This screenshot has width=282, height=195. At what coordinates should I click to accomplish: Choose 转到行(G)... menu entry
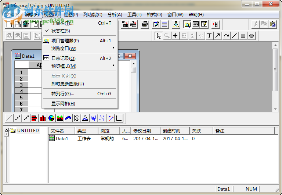80,94
